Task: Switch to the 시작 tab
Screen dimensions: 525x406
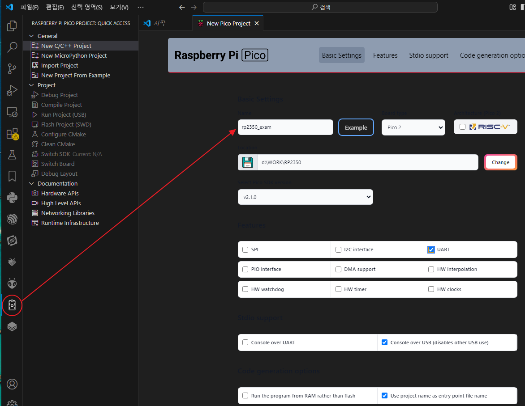Action: (x=166, y=23)
